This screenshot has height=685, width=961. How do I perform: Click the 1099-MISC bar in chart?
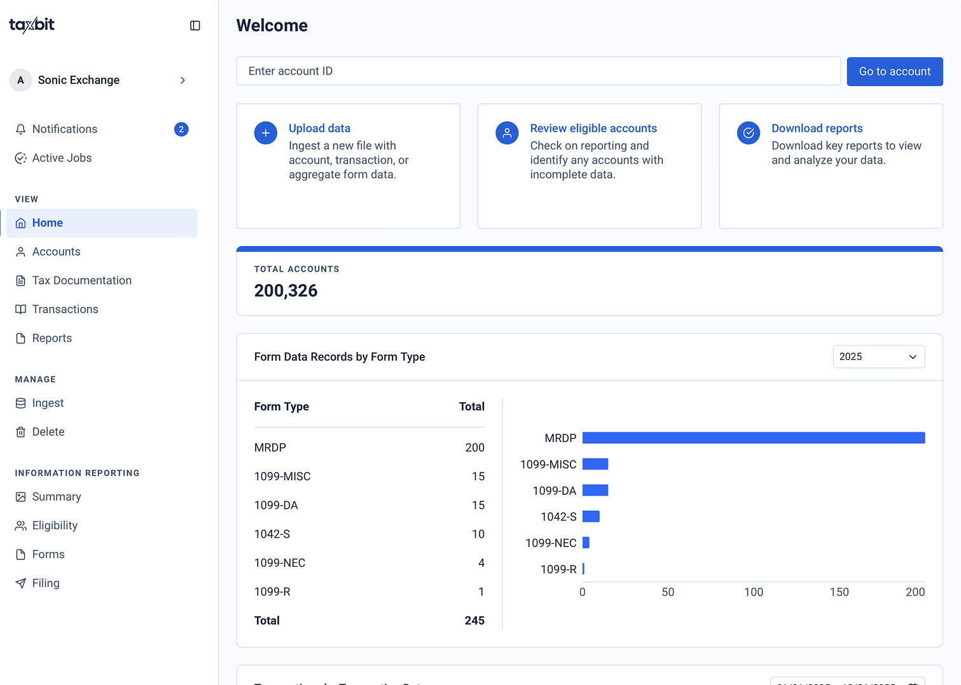[595, 464]
